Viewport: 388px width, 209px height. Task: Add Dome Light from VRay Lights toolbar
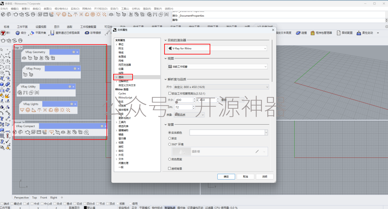[51, 110]
